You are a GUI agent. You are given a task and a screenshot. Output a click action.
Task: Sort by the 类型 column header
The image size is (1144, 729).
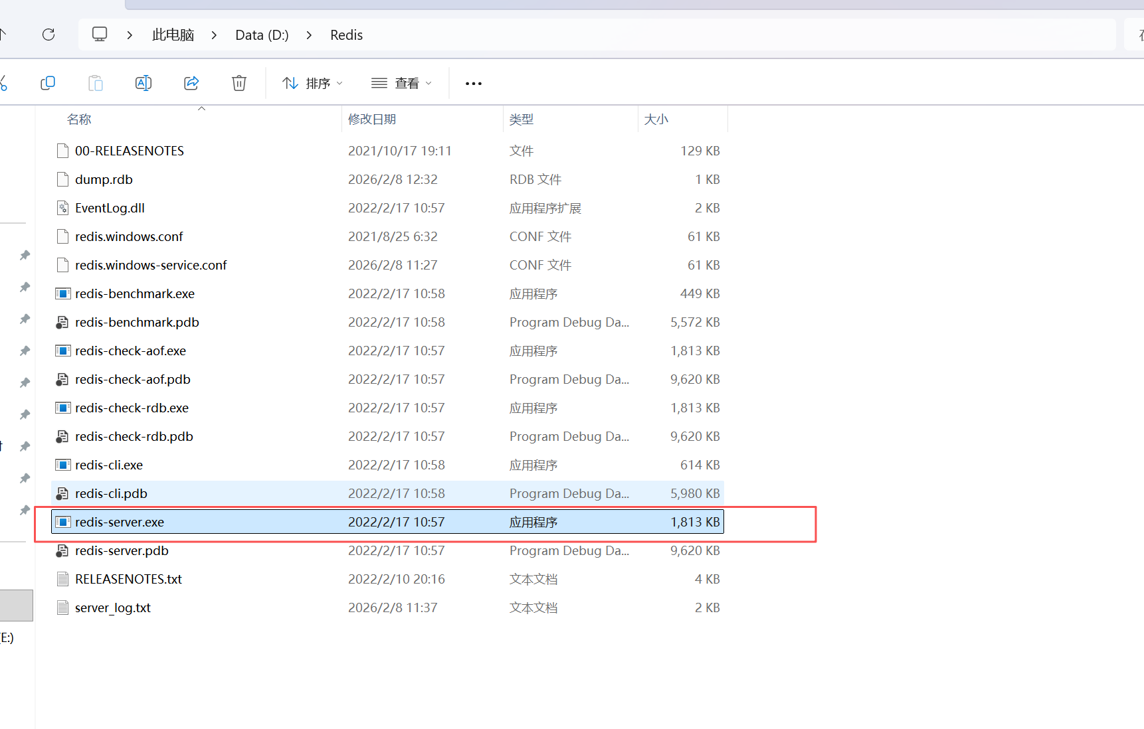pos(522,120)
